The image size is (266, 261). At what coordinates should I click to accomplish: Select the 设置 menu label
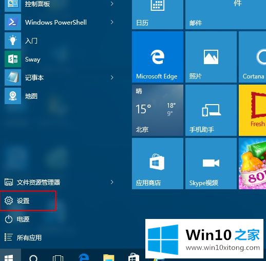[x=23, y=201]
